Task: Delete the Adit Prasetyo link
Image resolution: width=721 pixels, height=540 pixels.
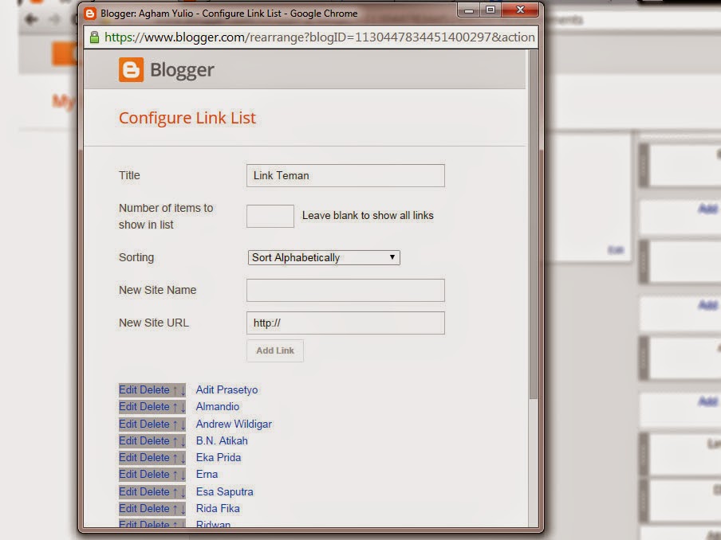Action: coord(154,389)
